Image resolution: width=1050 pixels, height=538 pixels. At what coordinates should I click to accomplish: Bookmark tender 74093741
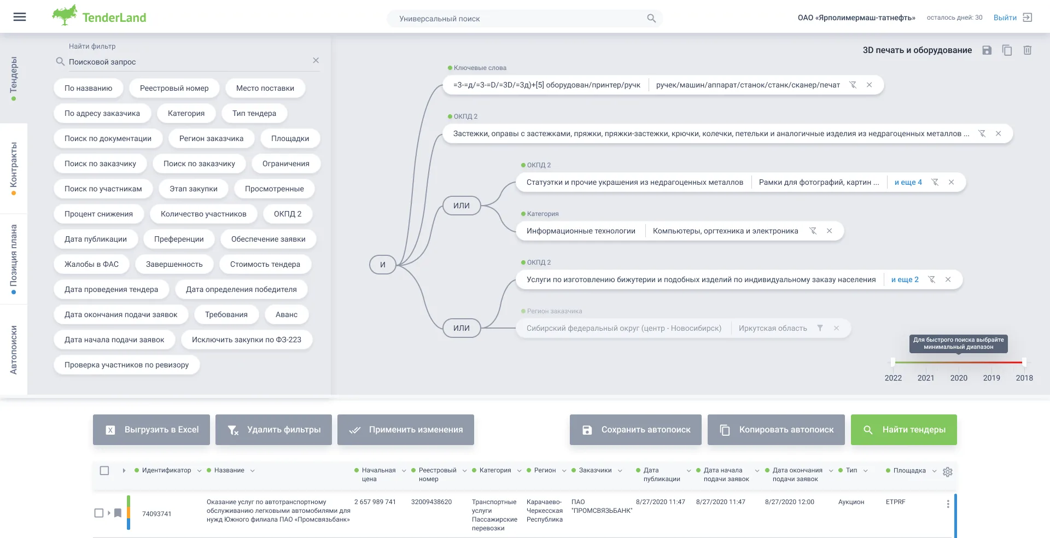tap(118, 513)
